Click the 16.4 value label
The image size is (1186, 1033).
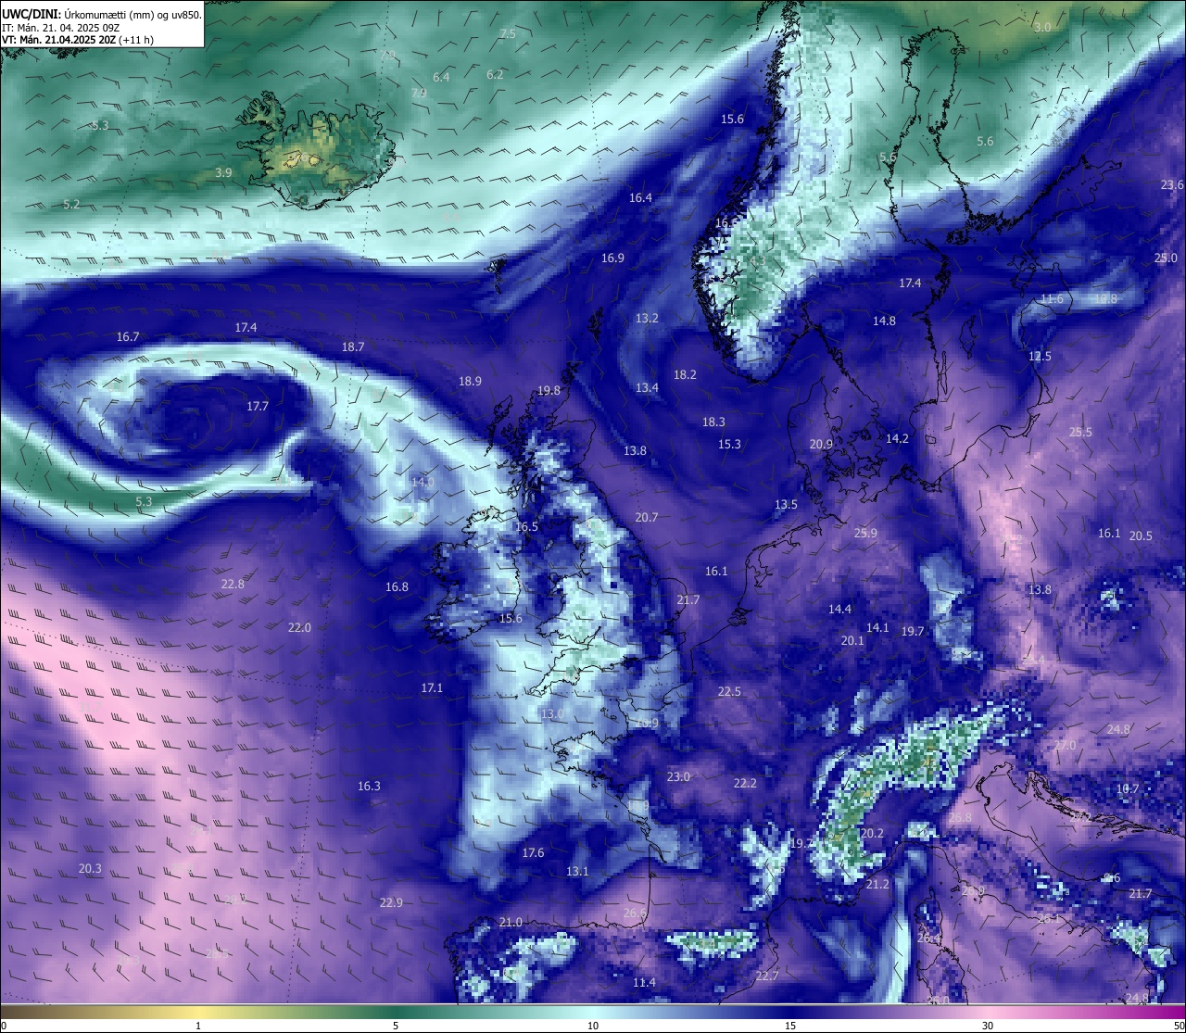point(640,197)
